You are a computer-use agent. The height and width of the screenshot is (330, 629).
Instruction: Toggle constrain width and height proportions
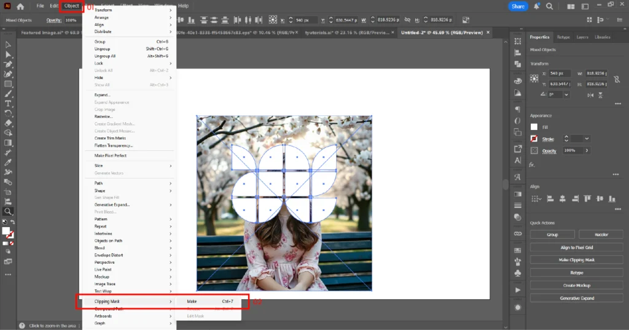pos(617,79)
